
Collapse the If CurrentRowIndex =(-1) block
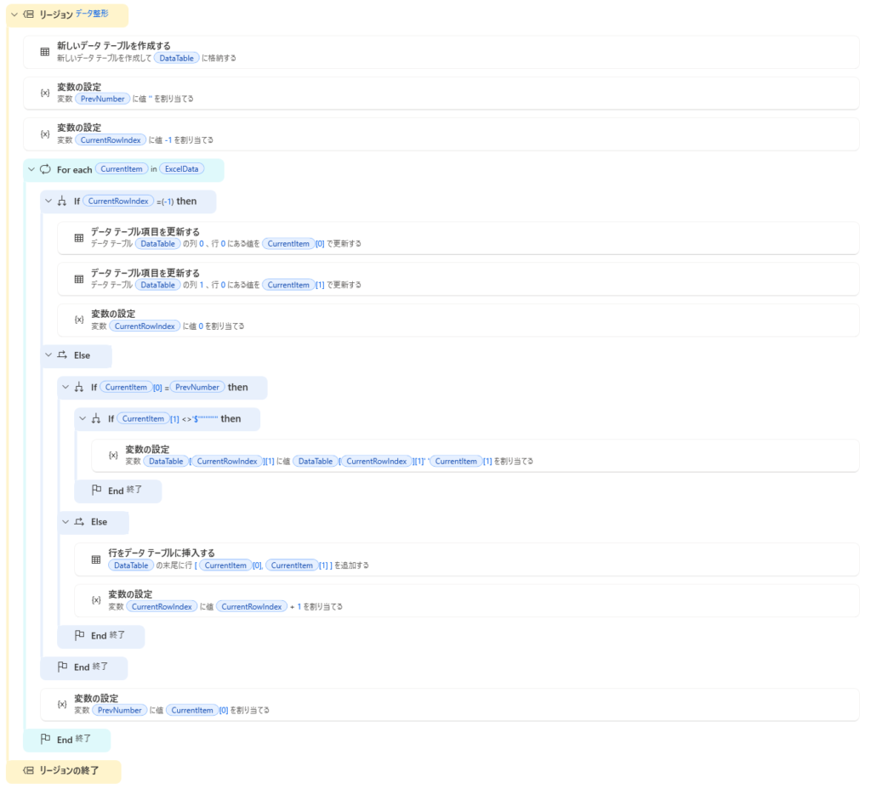click(x=48, y=202)
